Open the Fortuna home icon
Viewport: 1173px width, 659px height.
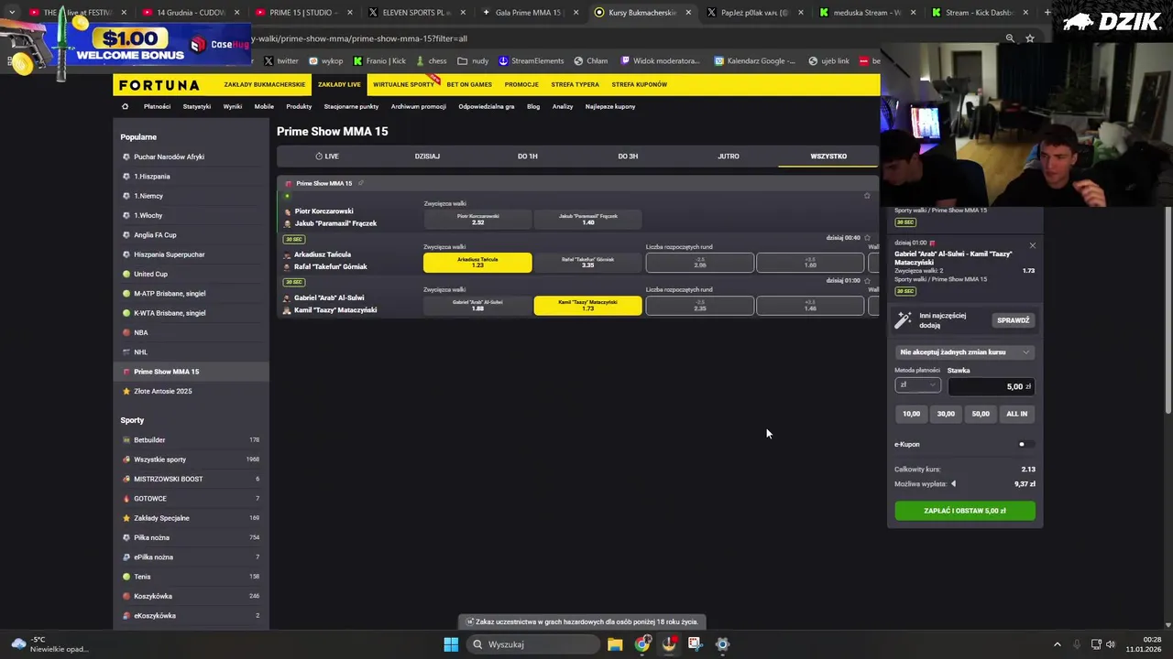(126, 106)
